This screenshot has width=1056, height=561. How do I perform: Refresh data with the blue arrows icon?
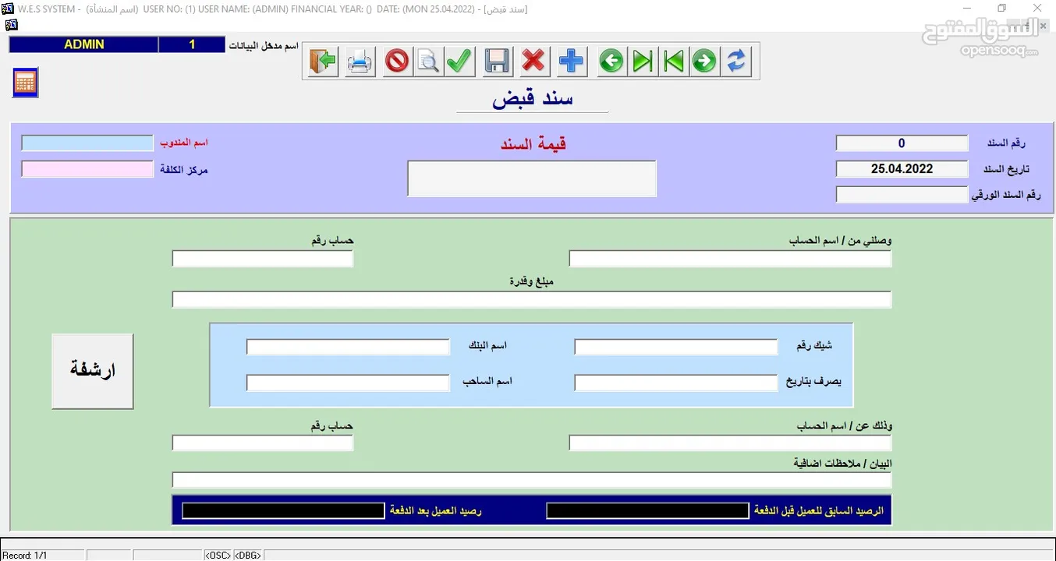coord(736,61)
